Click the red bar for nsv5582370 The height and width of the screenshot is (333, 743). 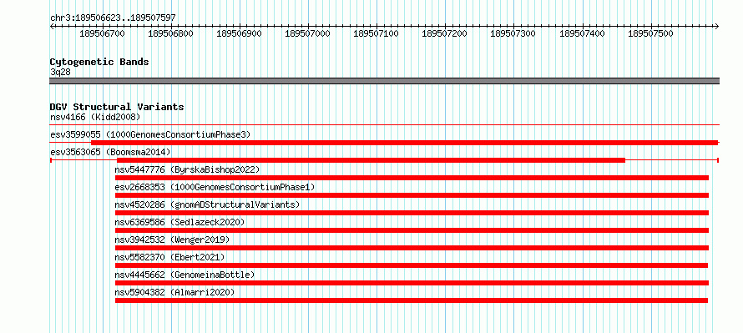point(412,265)
